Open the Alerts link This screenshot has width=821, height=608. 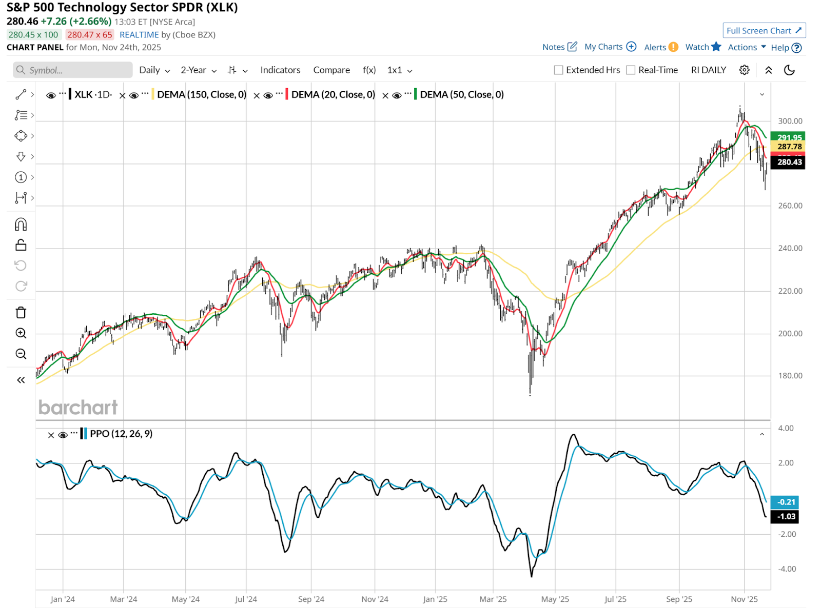tap(661, 47)
